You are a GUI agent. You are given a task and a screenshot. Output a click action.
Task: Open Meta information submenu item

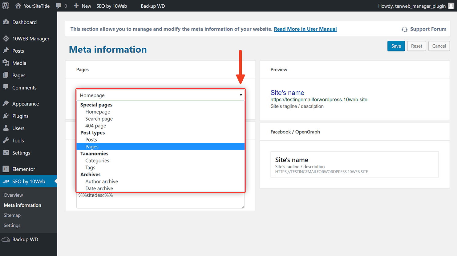click(22, 205)
